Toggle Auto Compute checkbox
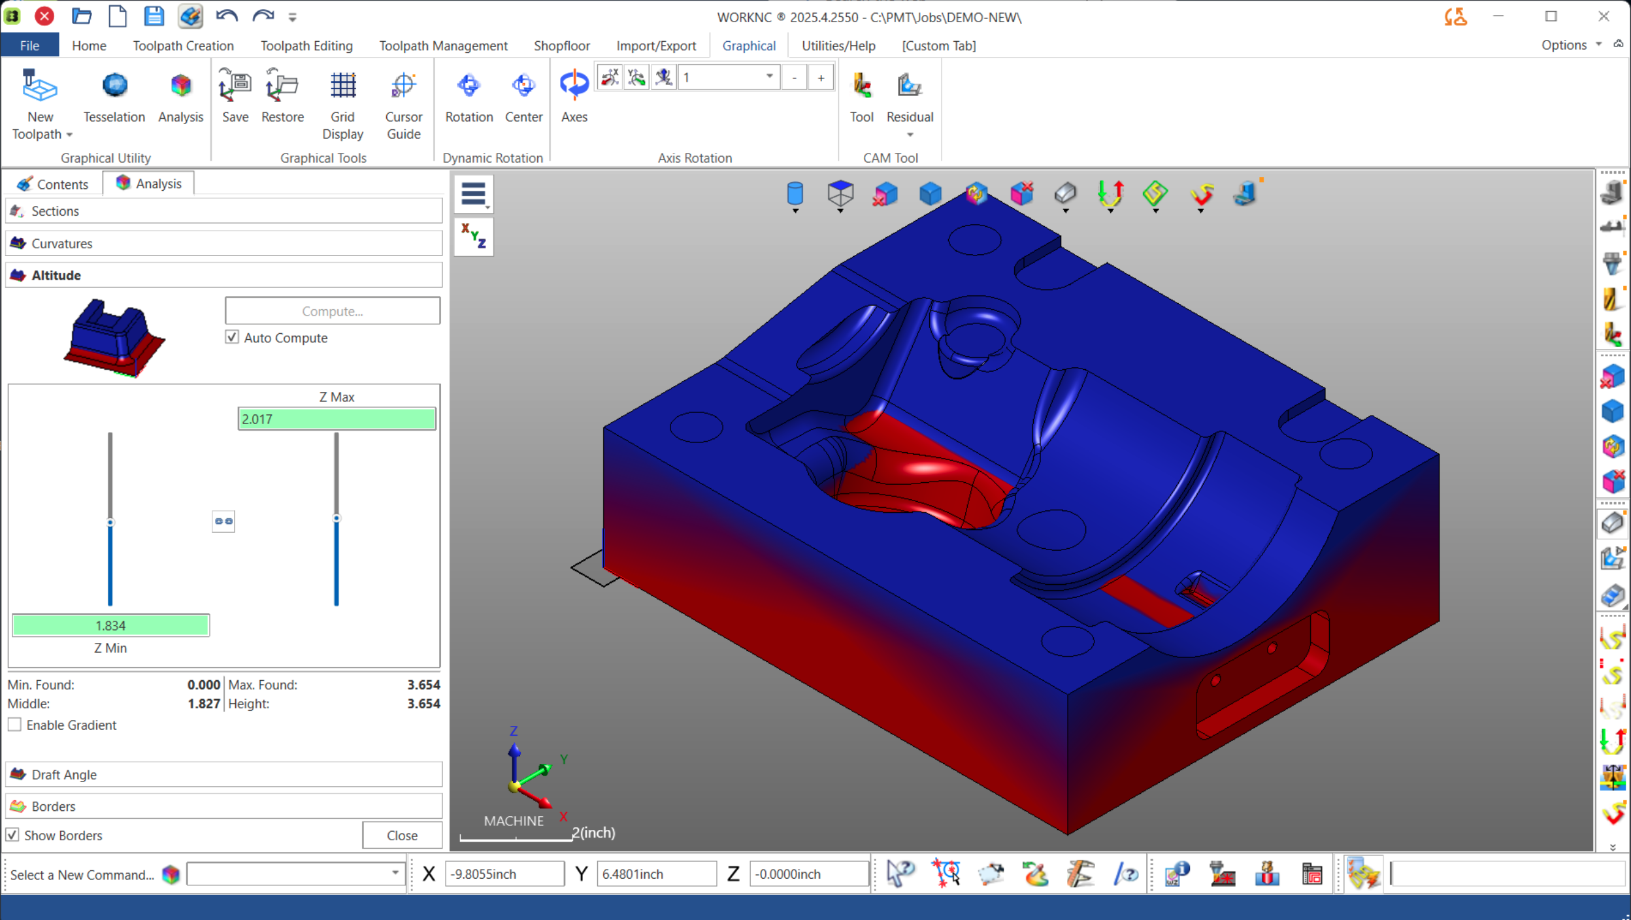The width and height of the screenshot is (1631, 920). click(232, 337)
